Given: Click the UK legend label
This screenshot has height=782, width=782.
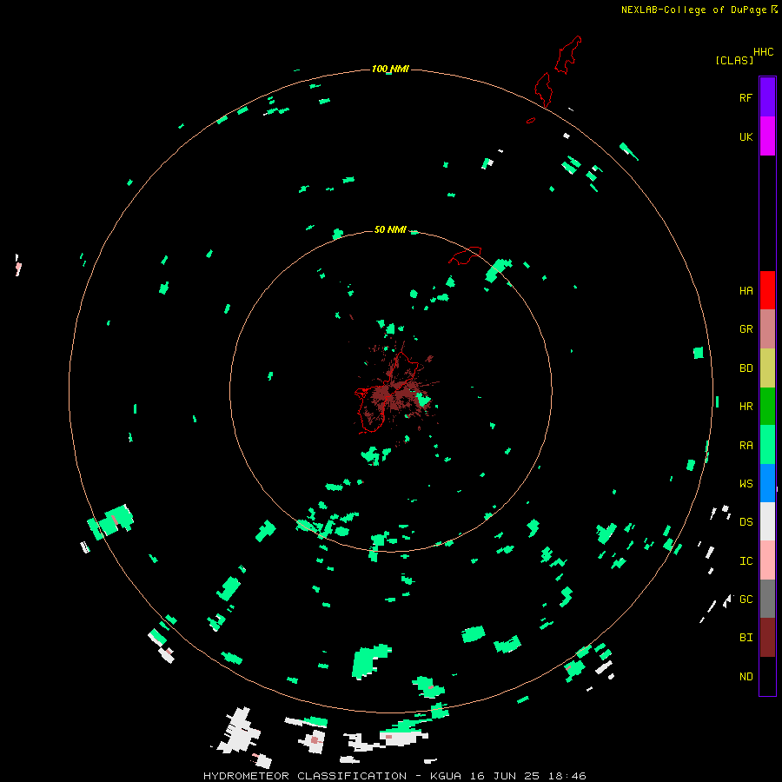Looking at the screenshot, I should click(x=746, y=136).
